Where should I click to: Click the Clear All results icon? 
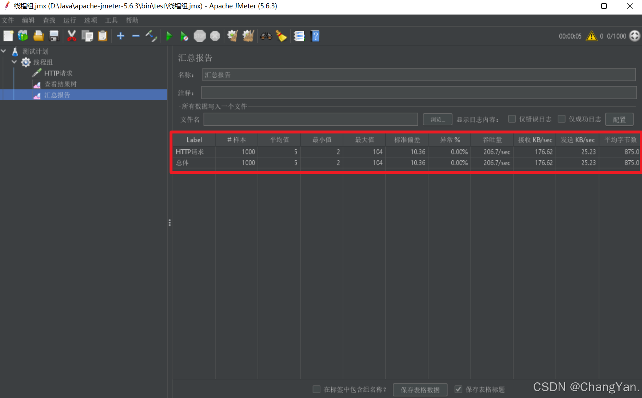click(x=248, y=36)
